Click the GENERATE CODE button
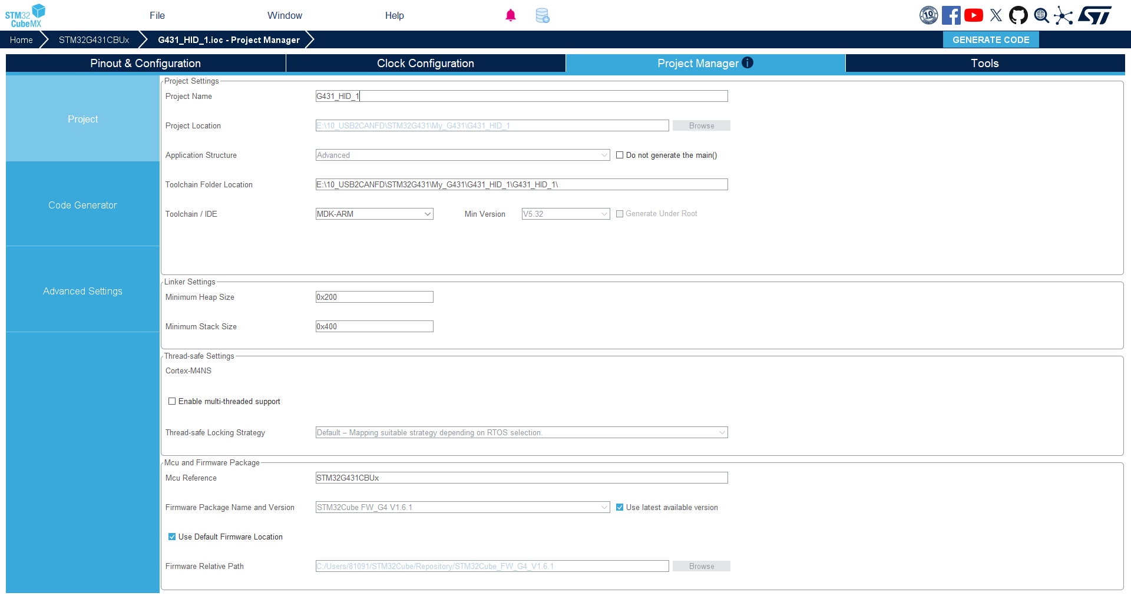 tap(991, 39)
